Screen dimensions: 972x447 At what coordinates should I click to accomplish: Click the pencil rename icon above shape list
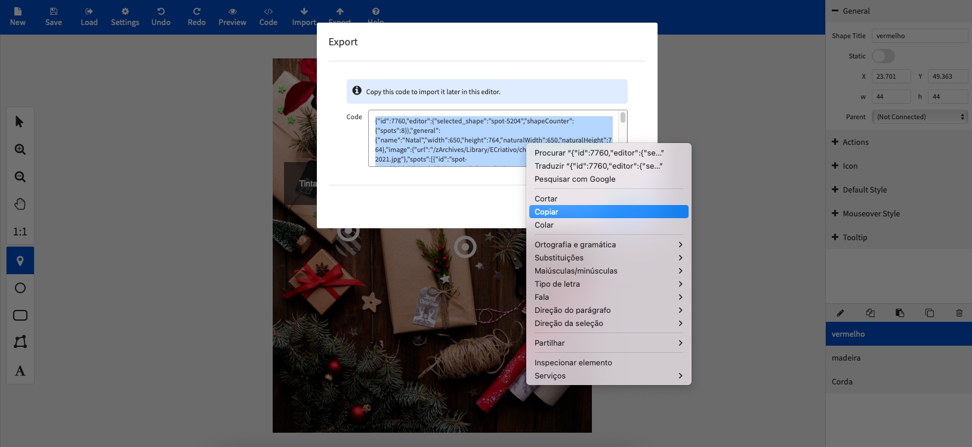pos(840,313)
